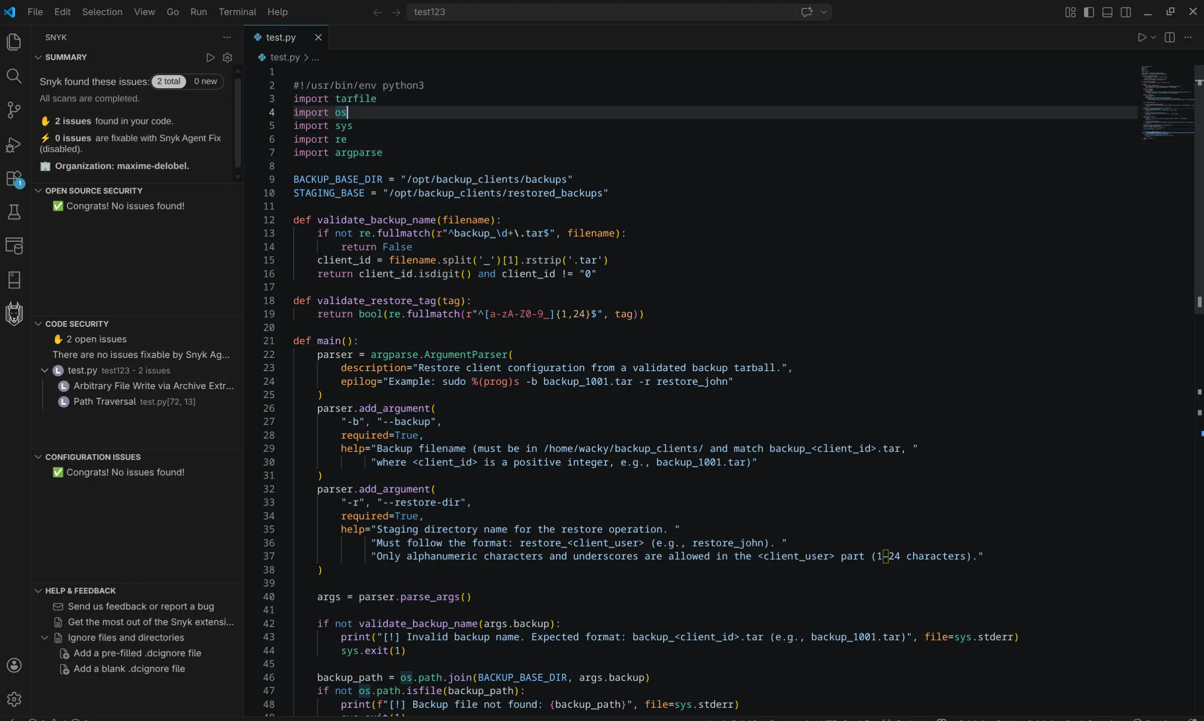Open the Selection menu
This screenshot has height=721, width=1204.
coord(102,12)
